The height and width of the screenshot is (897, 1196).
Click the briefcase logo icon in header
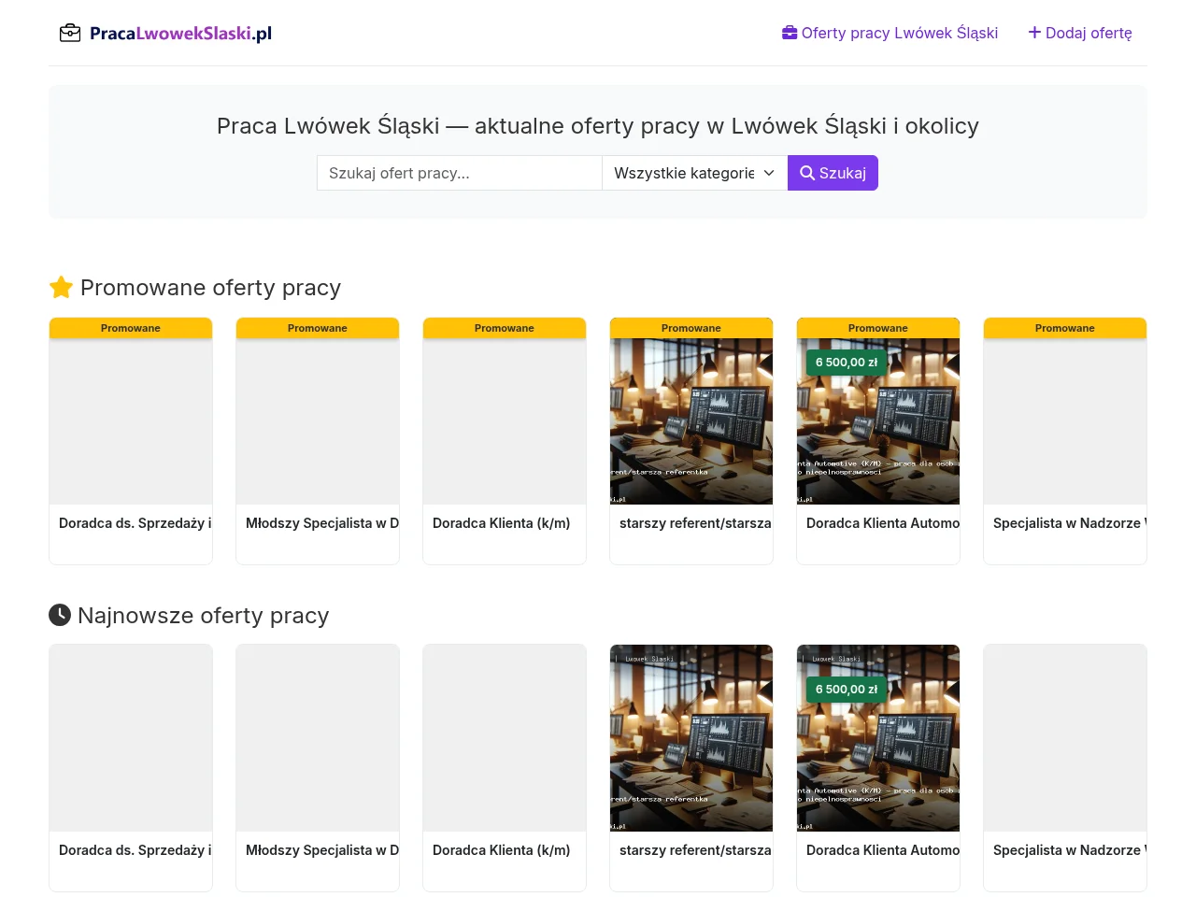(x=70, y=34)
